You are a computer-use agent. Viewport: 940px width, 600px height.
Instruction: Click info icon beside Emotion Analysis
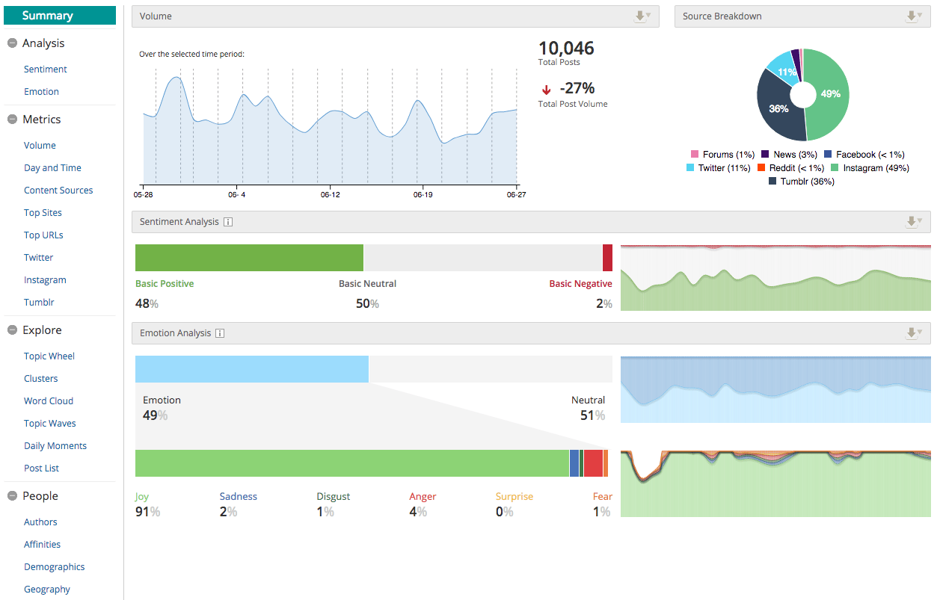point(220,333)
